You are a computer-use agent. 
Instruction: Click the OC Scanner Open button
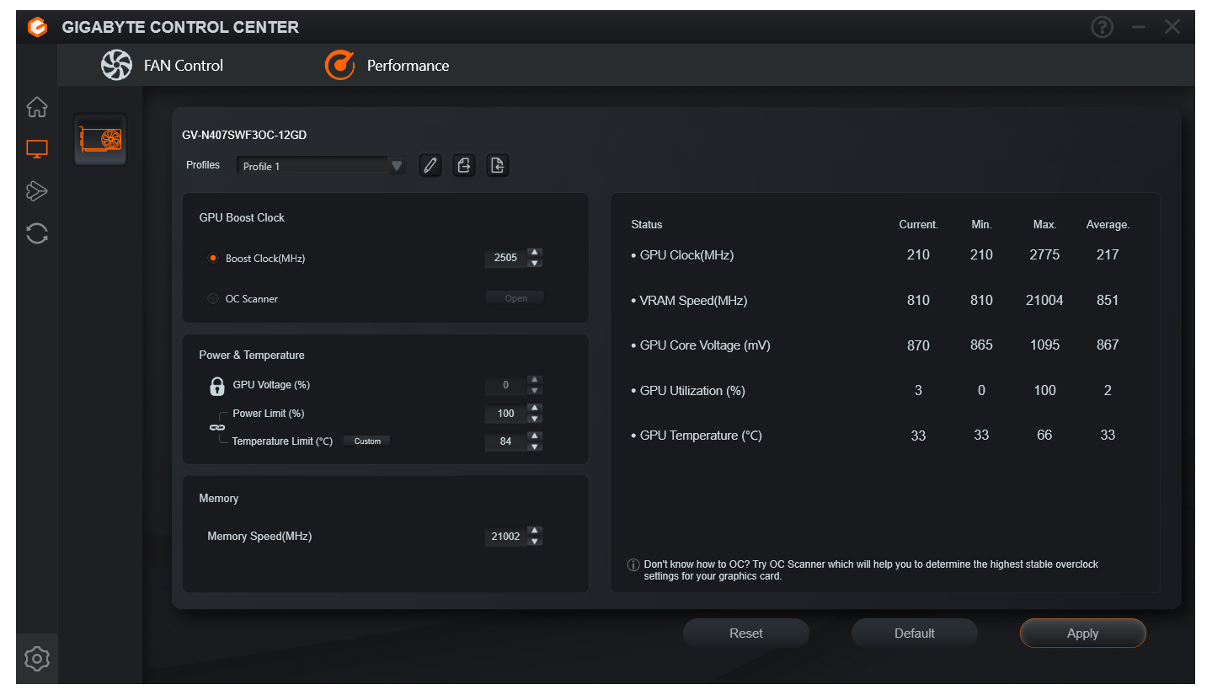pos(515,298)
